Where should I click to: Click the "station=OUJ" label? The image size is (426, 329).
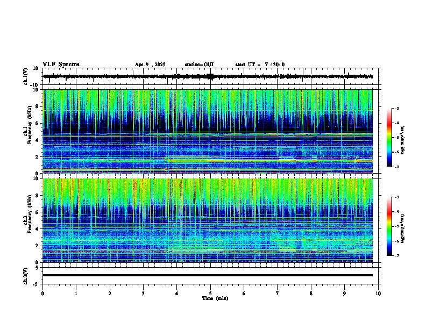point(199,65)
